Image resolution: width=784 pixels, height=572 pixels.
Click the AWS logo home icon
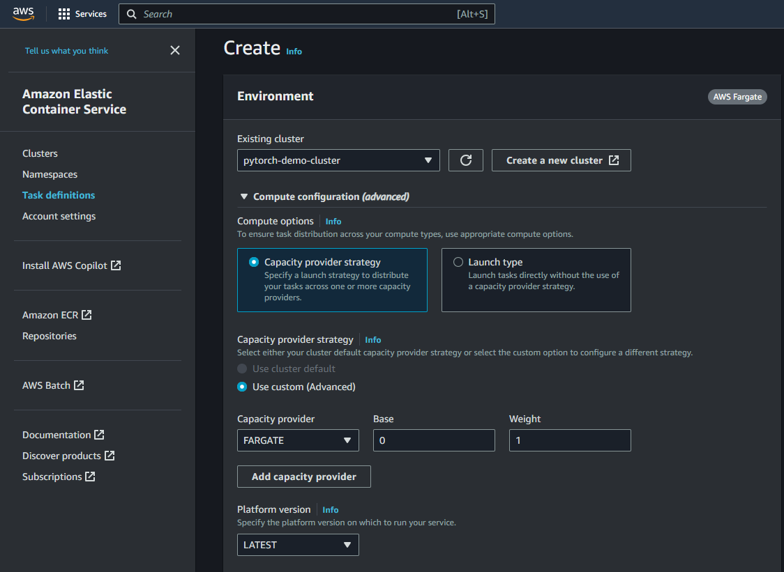24,14
